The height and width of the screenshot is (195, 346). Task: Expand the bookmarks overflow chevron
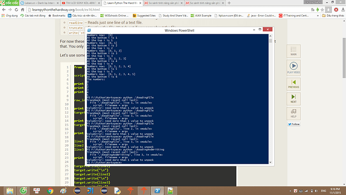coord(318,16)
